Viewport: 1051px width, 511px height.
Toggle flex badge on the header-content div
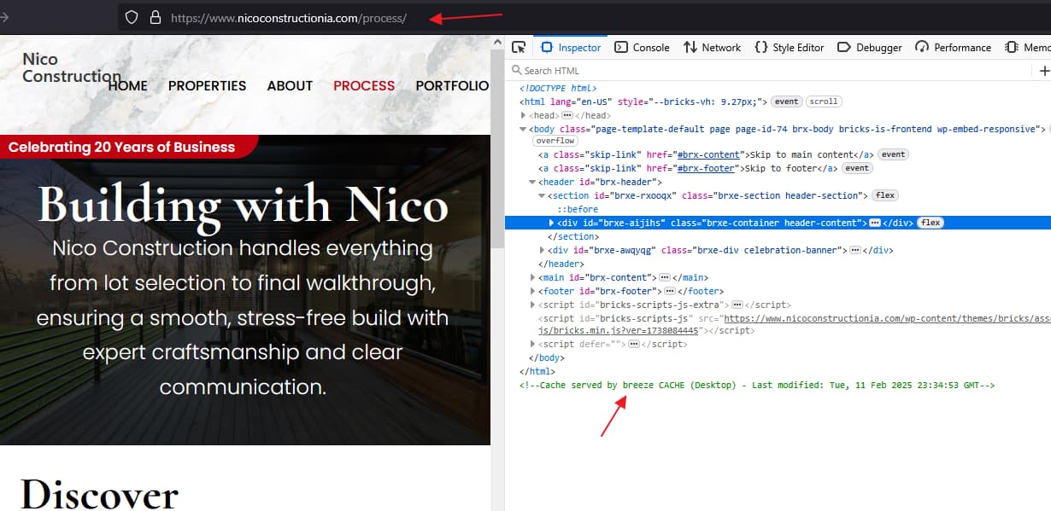coord(930,223)
